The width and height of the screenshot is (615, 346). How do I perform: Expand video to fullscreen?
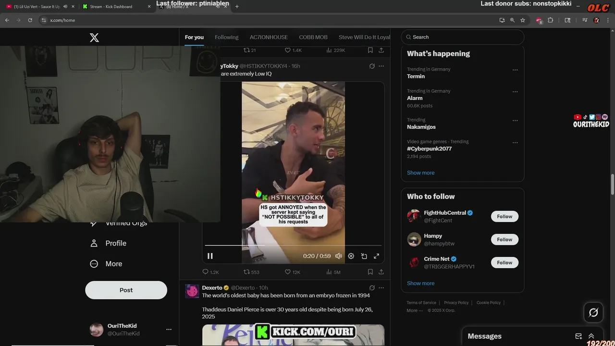pos(377,256)
